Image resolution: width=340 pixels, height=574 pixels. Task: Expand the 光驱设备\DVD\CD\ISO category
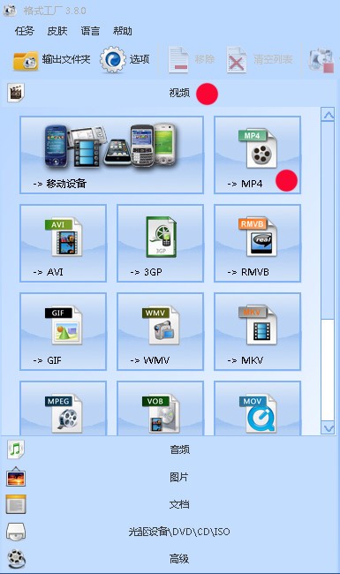pos(170,532)
